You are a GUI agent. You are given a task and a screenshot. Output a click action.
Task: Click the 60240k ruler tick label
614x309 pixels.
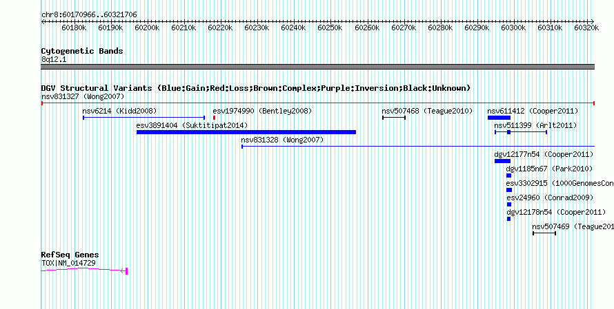(294, 28)
